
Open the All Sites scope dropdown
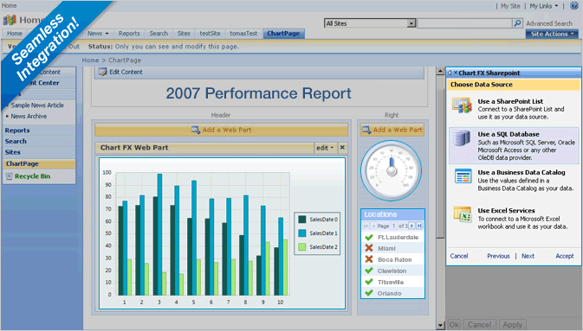point(411,23)
